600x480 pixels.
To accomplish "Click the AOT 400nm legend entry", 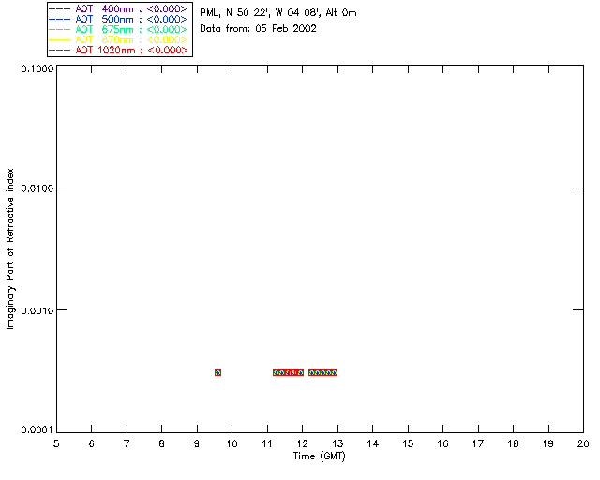I will point(118,8).
